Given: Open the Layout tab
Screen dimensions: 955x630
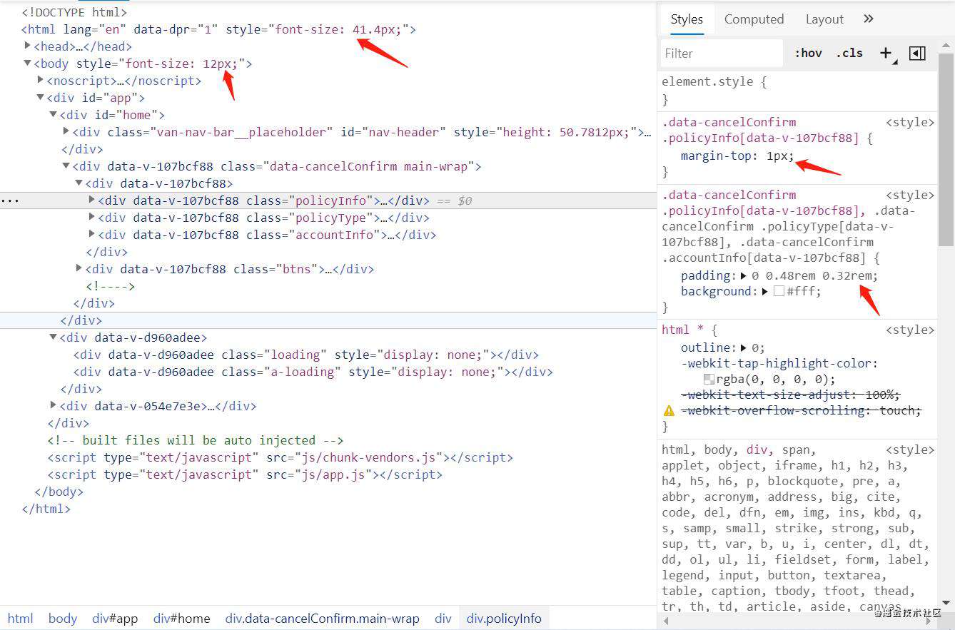Looking at the screenshot, I should point(824,19).
